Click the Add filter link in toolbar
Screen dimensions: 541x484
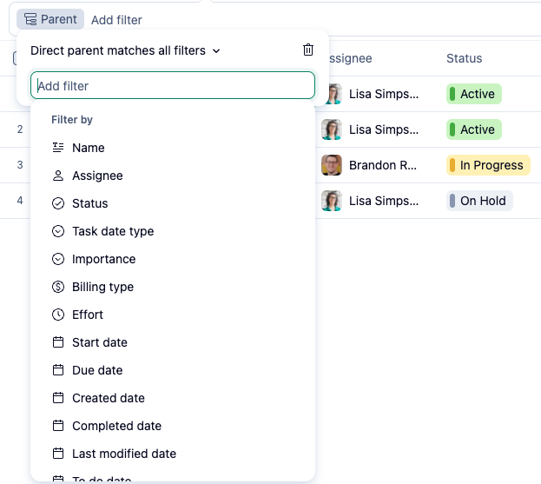[x=116, y=20]
